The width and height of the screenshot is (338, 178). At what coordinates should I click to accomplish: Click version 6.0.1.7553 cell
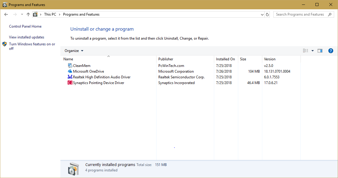(272, 77)
